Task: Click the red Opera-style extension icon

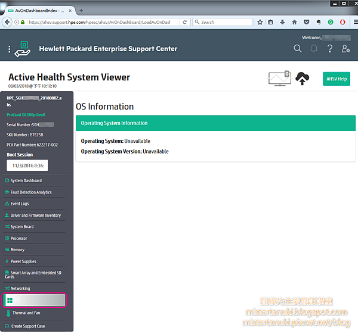Action: (342, 22)
